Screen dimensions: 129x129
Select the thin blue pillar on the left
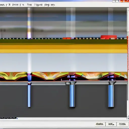(29, 96)
